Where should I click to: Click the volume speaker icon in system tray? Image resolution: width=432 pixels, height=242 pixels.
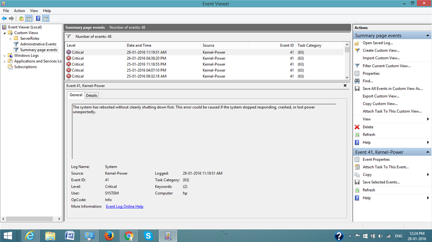point(381,236)
